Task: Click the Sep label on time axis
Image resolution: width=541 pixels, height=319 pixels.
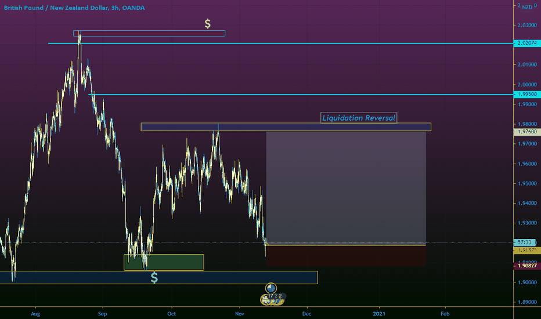Action: (x=103, y=313)
